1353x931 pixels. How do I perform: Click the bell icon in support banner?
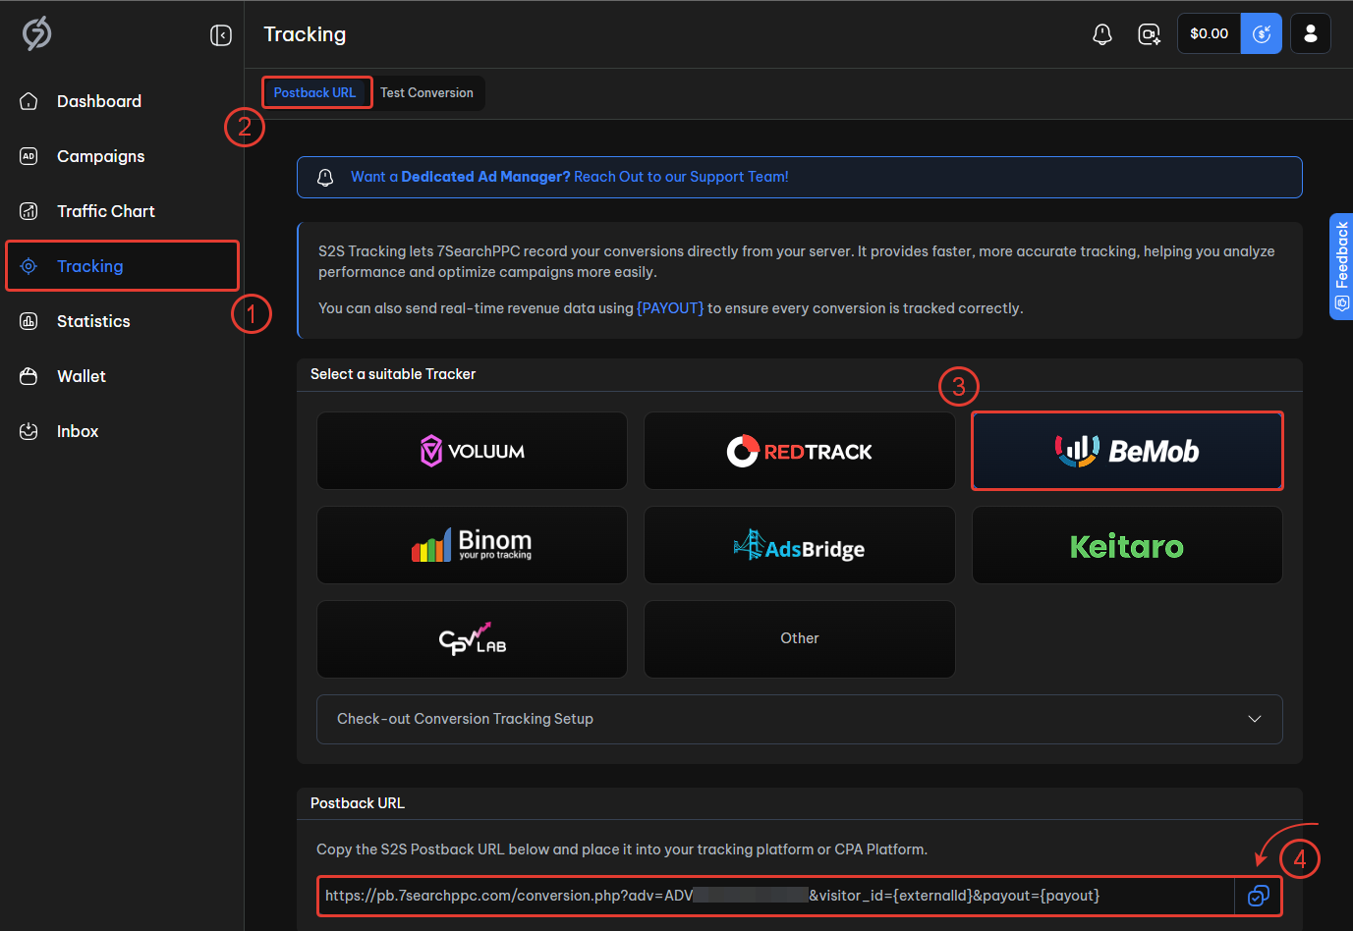tap(325, 178)
